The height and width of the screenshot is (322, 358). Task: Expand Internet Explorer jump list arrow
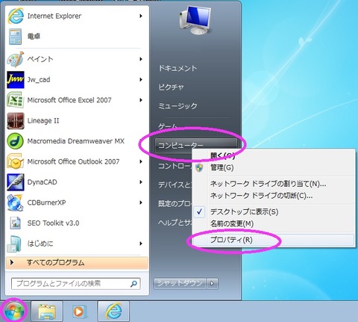[141, 16]
